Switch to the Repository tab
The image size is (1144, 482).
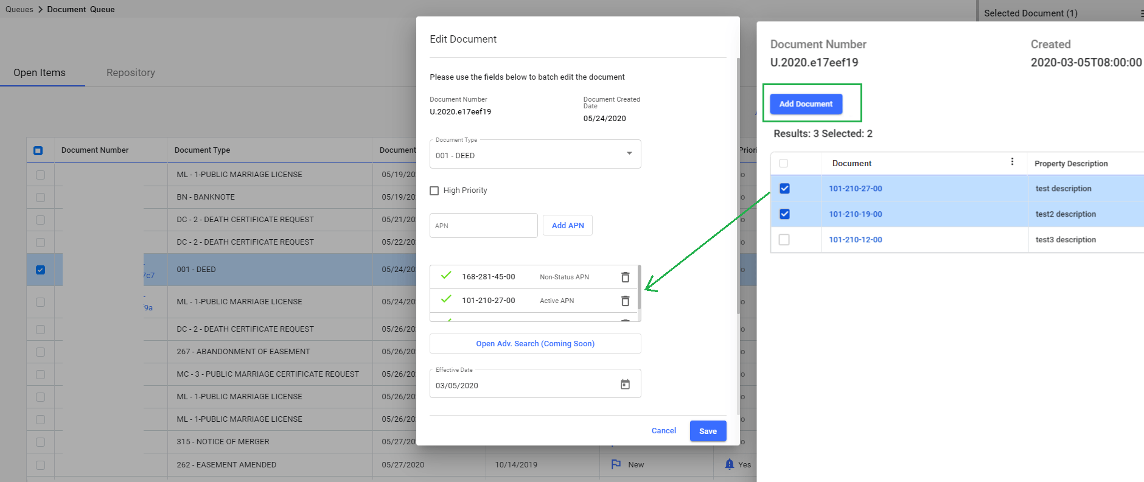131,72
